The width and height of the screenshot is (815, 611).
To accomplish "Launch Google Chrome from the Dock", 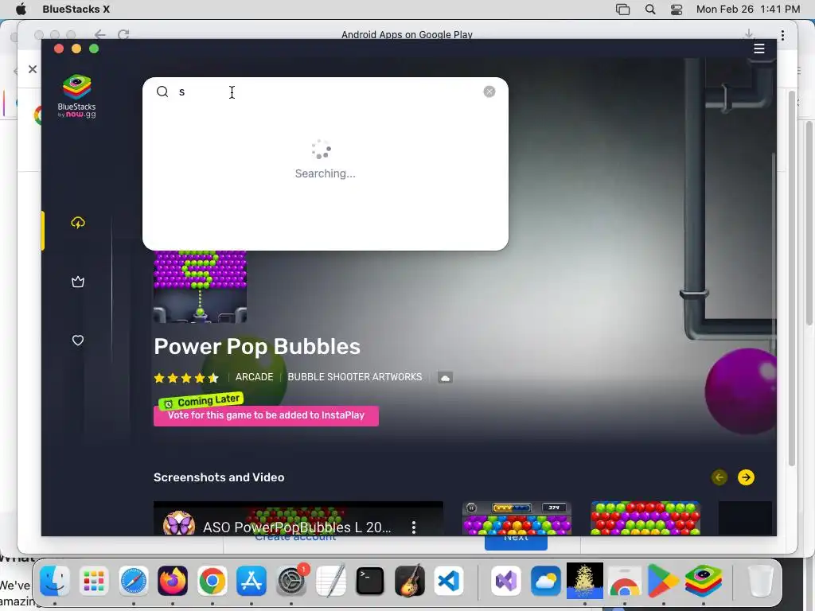I will coord(212,581).
